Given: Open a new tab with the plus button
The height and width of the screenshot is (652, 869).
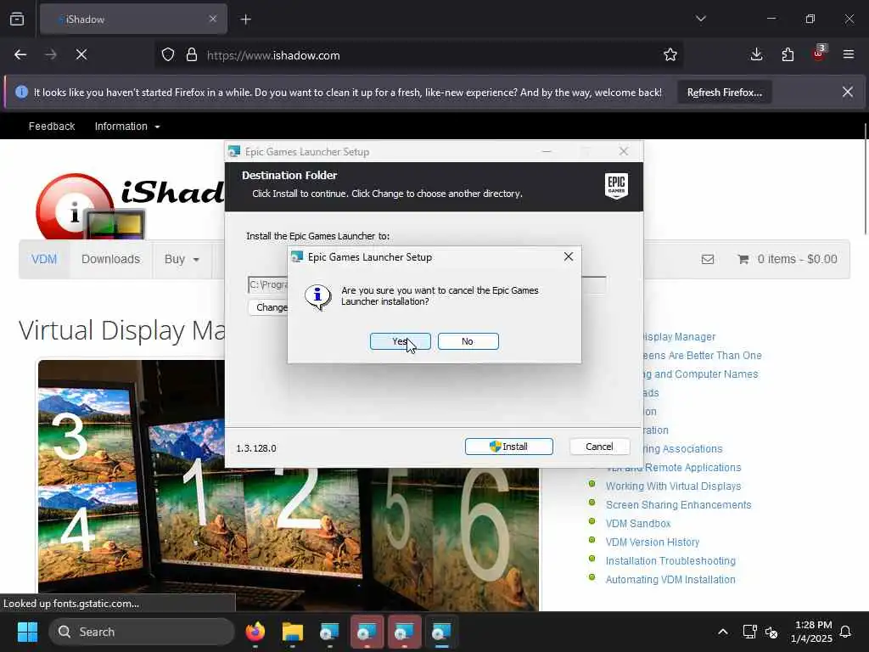Looking at the screenshot, I should pyautogui.click(x=245, y=20).
